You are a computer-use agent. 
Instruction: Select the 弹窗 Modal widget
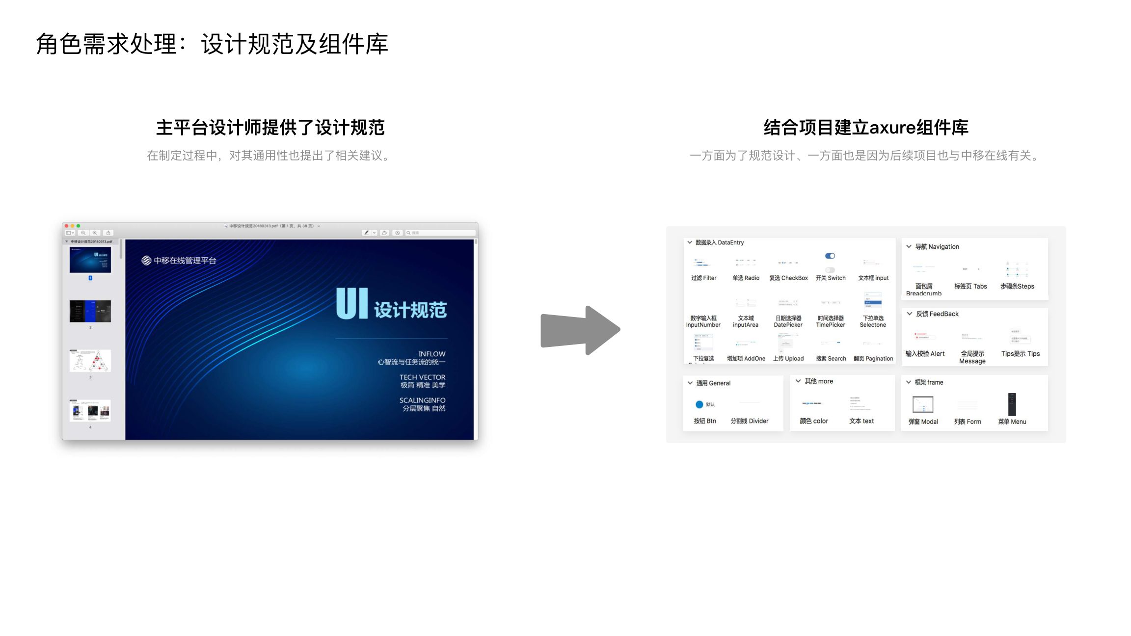923,410
